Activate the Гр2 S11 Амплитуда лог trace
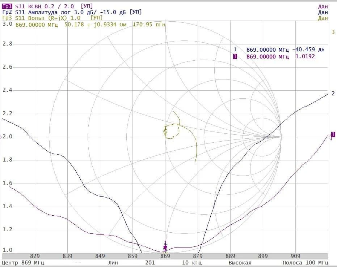 pyautogui.click(x=72, y=12)
